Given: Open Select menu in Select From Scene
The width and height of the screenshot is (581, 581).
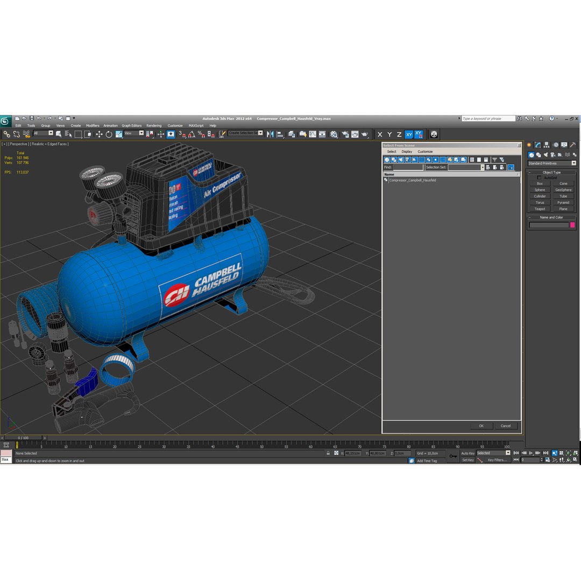Looking at the screenshot, I should 392,152.
